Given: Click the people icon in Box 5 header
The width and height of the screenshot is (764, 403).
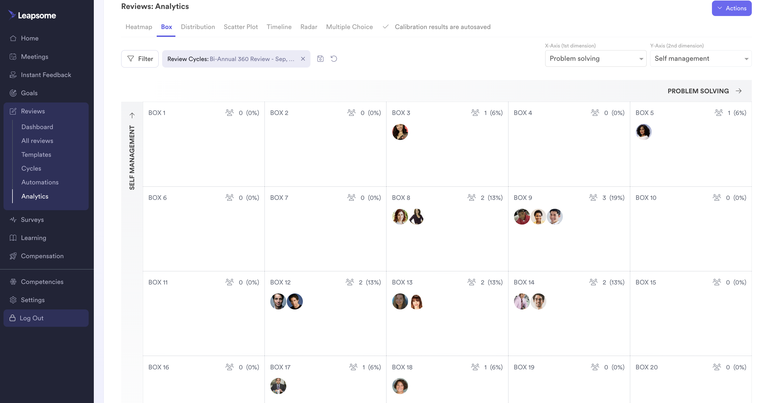Looking at the screenshot, I should pyautogui.click(x=719, y=113).
